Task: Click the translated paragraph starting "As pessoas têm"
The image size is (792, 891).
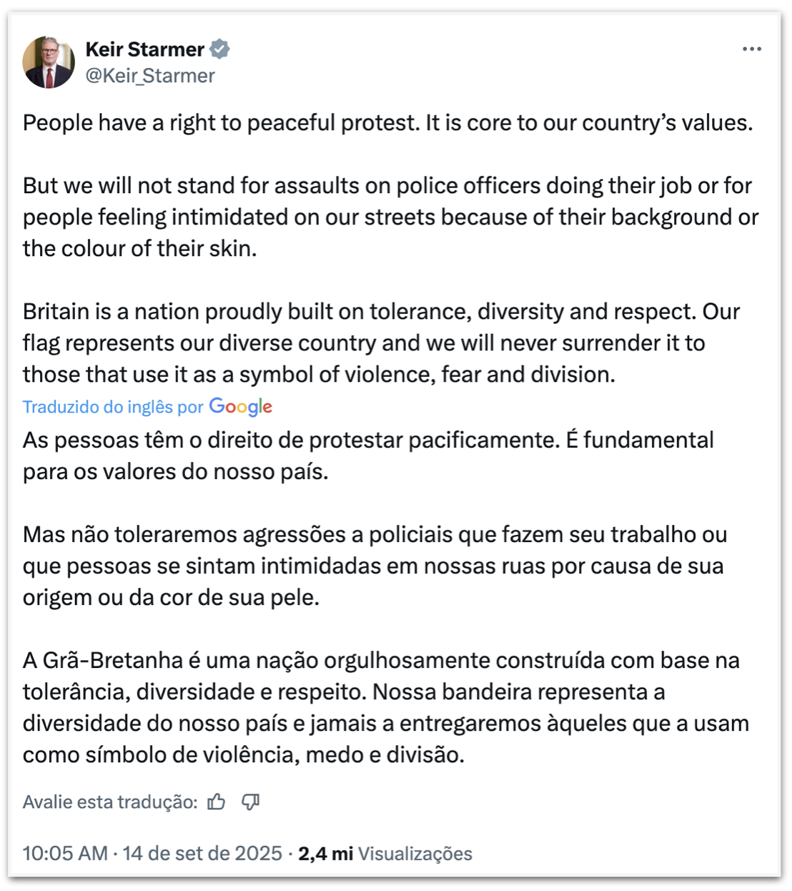Action: 368,456
